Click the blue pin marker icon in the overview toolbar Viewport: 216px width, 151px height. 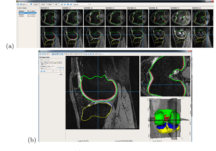coord(31,4)
